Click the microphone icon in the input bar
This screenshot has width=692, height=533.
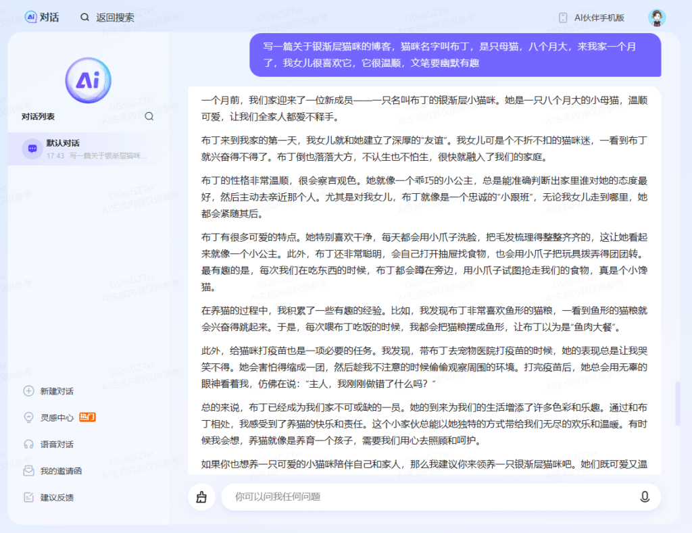point(644,497)
